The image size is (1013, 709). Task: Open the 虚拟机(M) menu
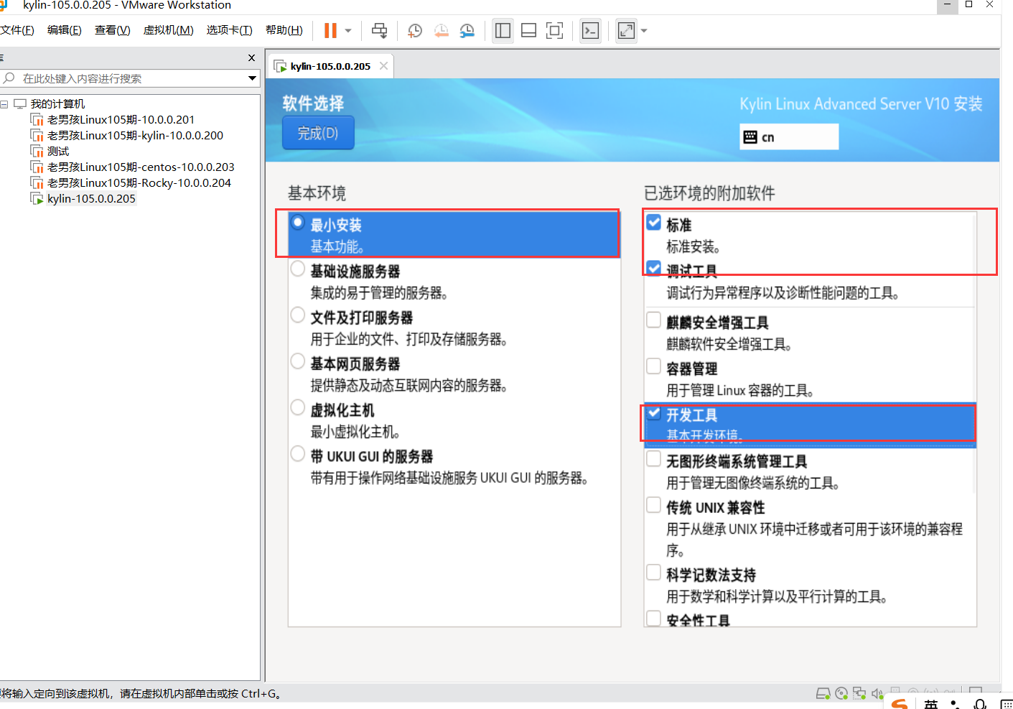pyautogui.click(x=169, y=30)
